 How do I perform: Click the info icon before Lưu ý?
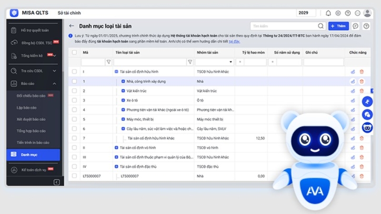tap(70, 36)
